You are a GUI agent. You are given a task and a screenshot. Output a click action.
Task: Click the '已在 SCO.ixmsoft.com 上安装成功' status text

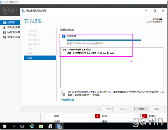click(85, 44)
